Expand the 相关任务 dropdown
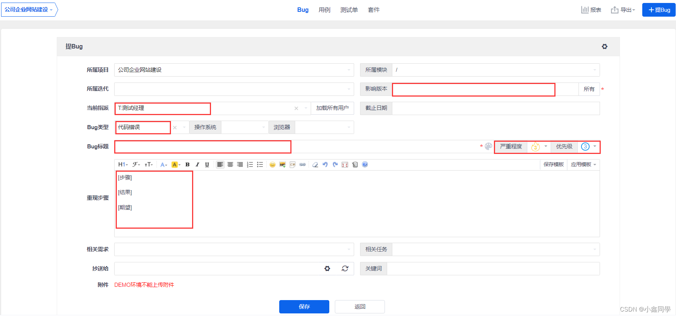This screenshot has height=316, width=676. click(x=496, y=249)
